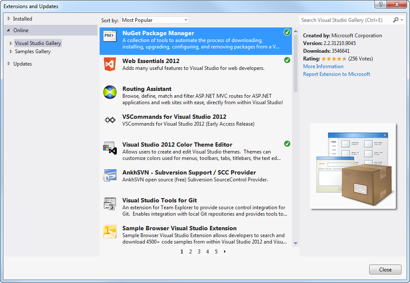Open the More Information link
Viewport: 410px width, 283px height.
pos(323,66)
